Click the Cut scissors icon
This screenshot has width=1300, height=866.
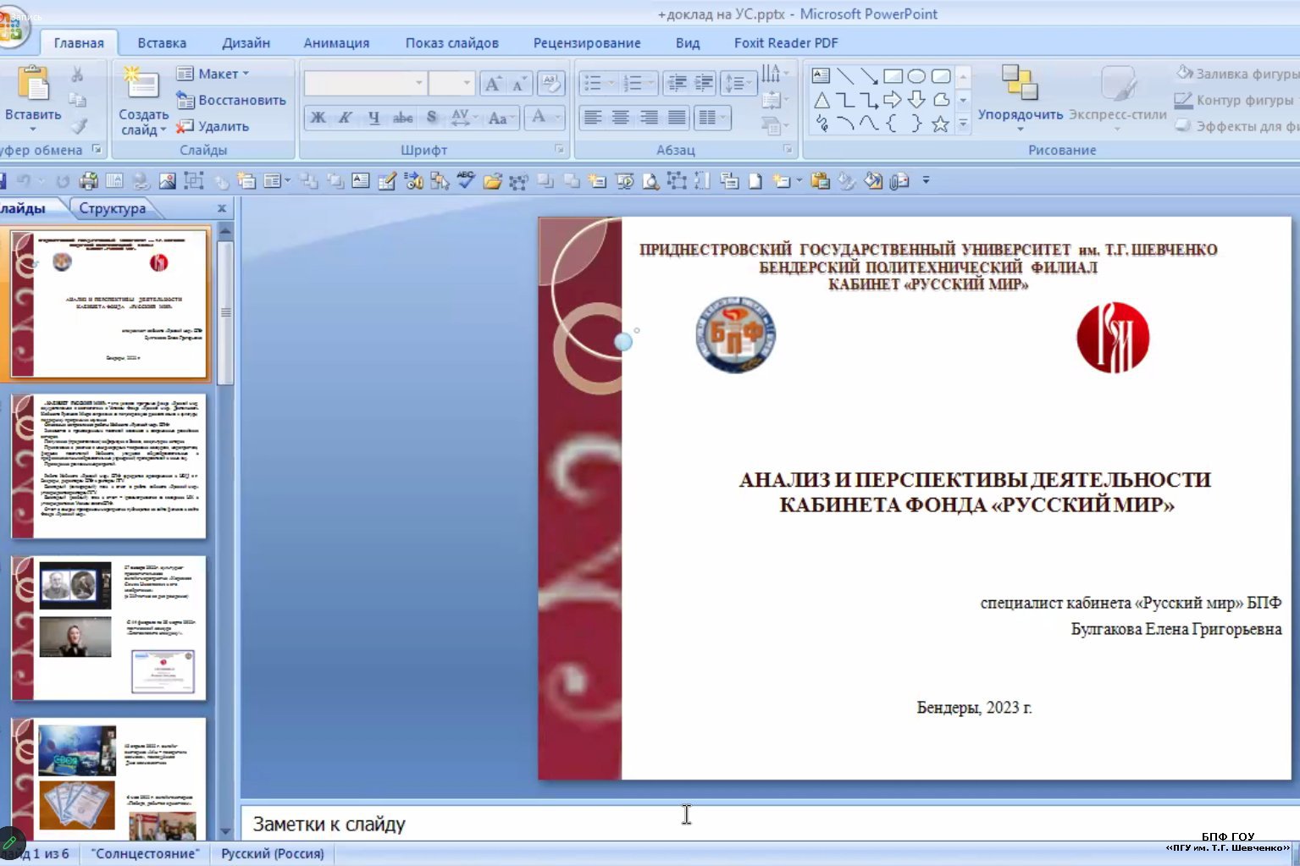(x=77, y=74)
